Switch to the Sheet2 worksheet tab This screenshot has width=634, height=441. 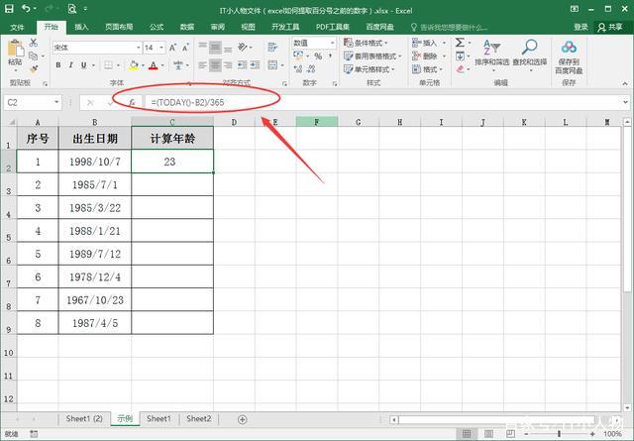198,419
